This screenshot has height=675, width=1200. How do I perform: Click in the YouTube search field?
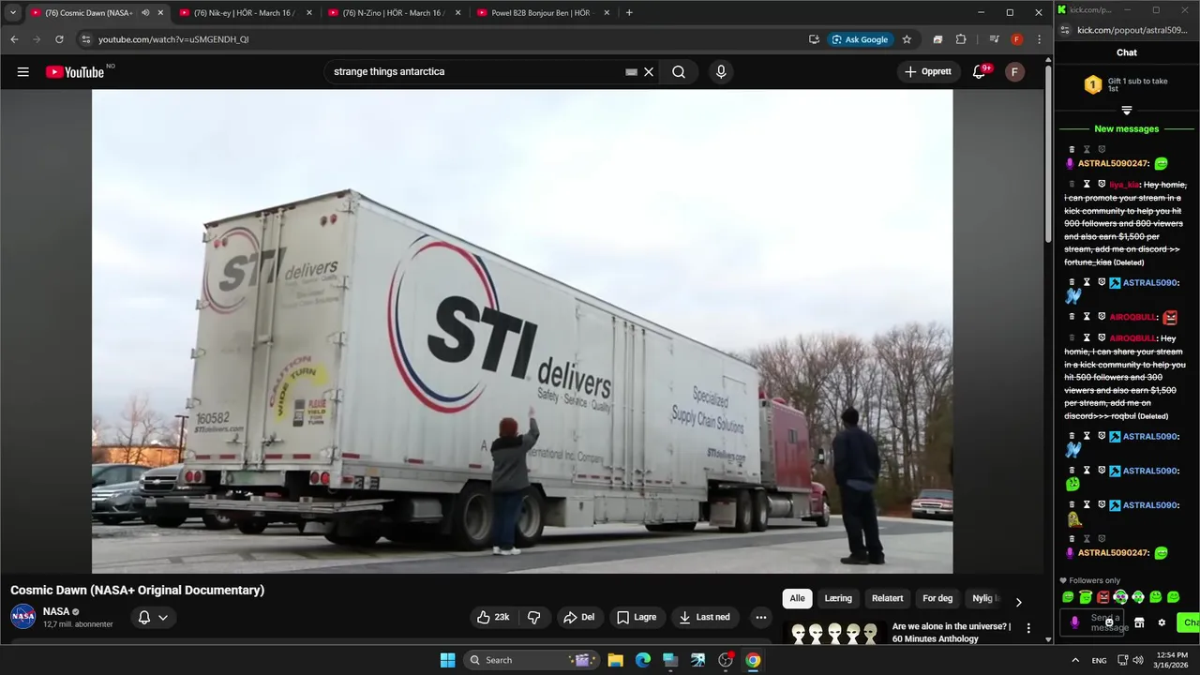click(x=478, y=72)
